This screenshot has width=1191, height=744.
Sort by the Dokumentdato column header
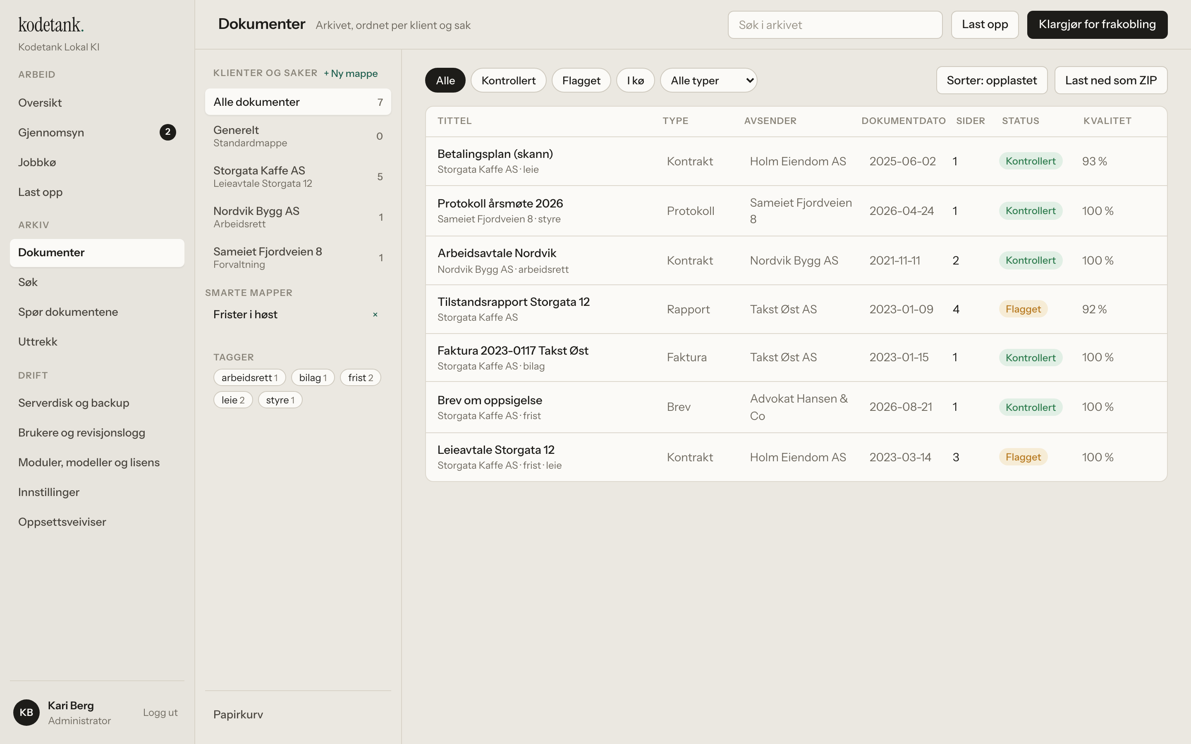pyautogui.click(x=903, y=121)
